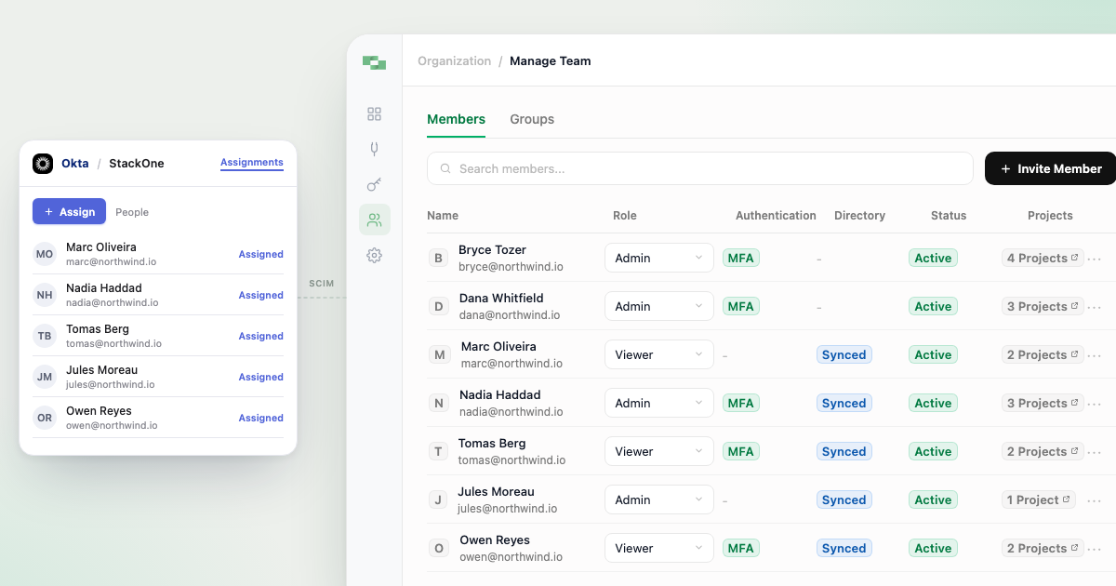Open more options for Owen Reyes row
This screenshot has width=1116, height=586.
(1095, 549)
